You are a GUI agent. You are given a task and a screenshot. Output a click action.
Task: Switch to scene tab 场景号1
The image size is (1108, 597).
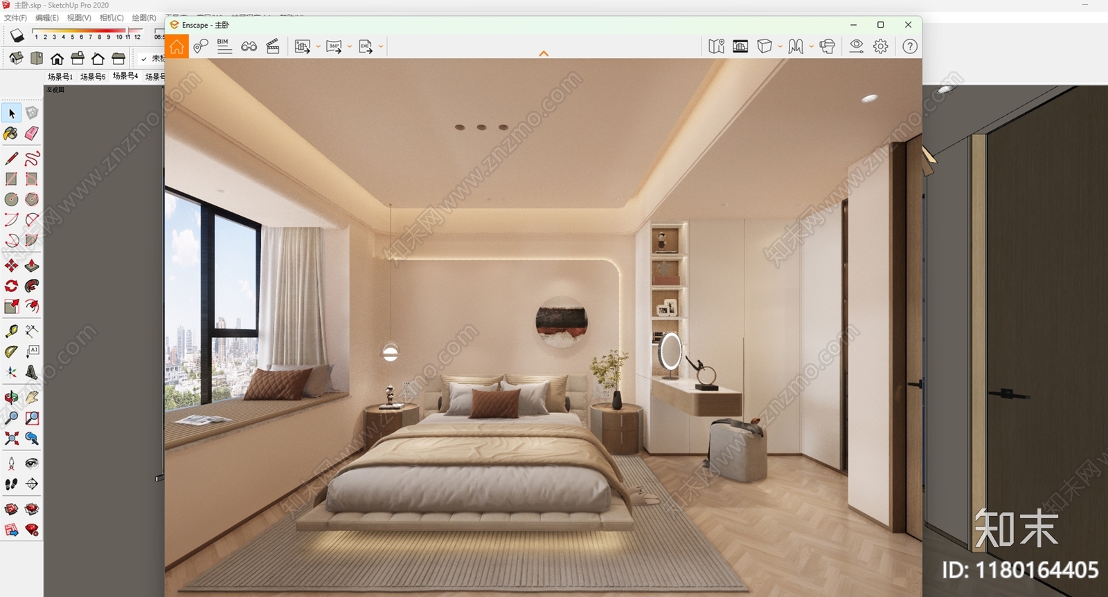coord(60,77)
